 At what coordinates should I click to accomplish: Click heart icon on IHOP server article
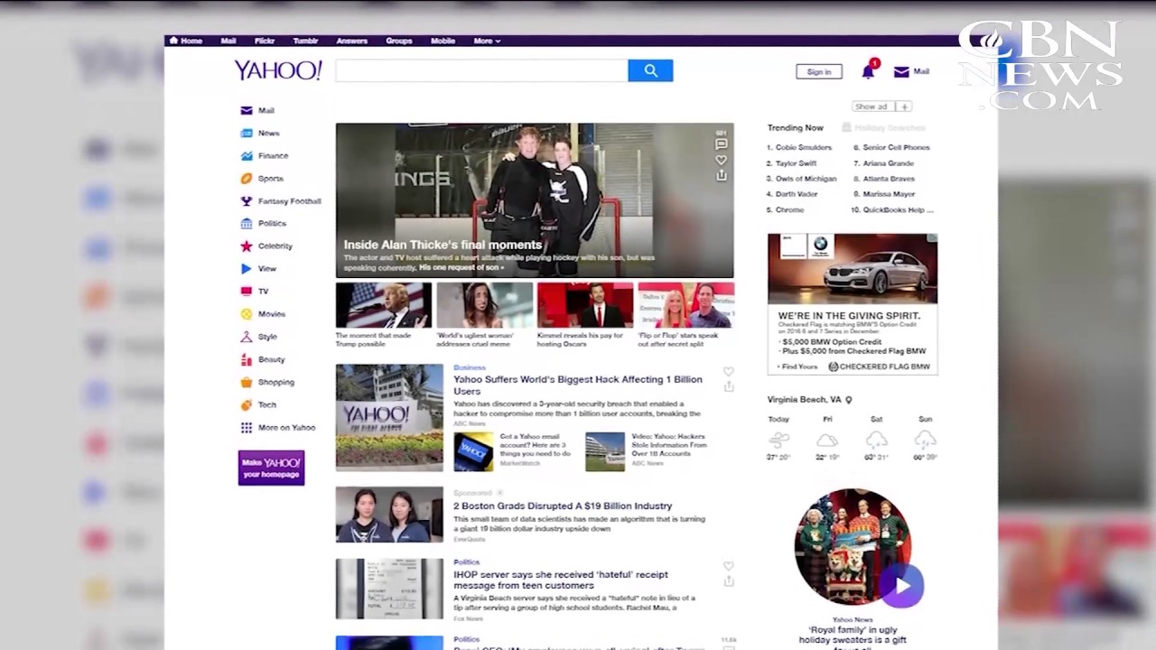click(x=728, y=566)
